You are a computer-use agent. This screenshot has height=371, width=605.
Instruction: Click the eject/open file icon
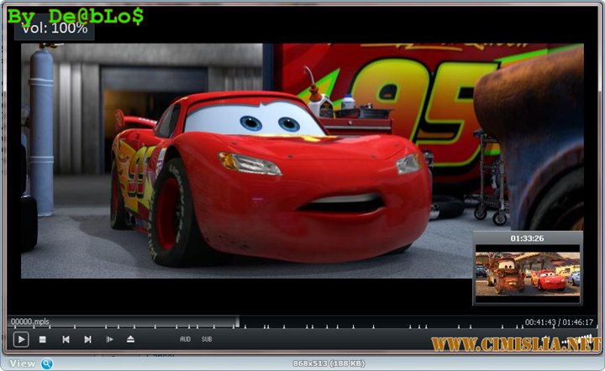pos(131,339)
